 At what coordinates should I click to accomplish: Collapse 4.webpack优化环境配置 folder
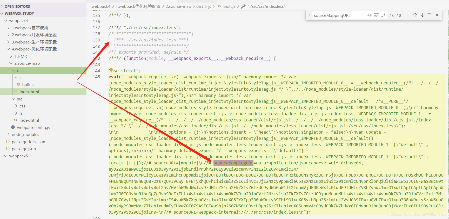coord(8,49)
